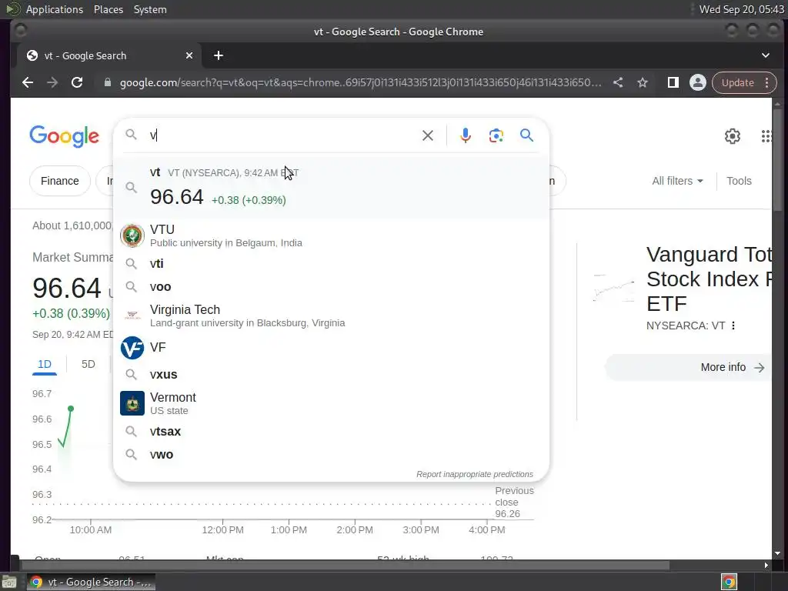Viewport: 788px width, 591px height.
Task: Click Chrome icon in bottom-right tray
Action: (x=729, y=582)
